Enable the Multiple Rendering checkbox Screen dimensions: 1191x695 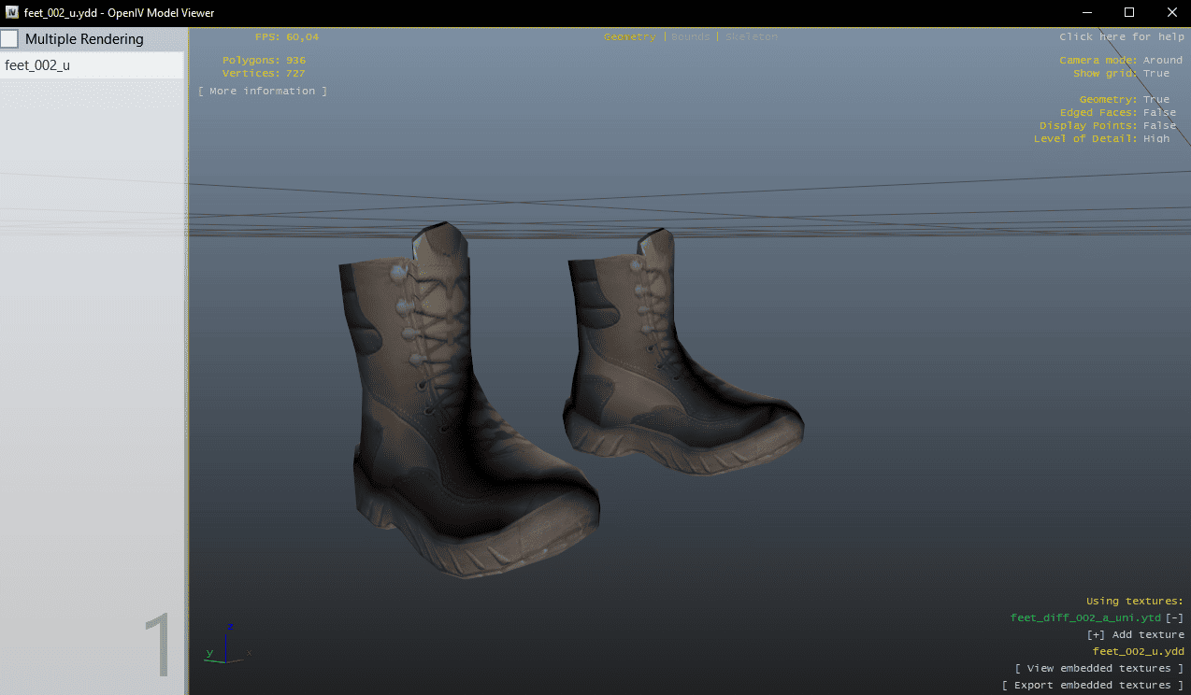pos(9,39)
